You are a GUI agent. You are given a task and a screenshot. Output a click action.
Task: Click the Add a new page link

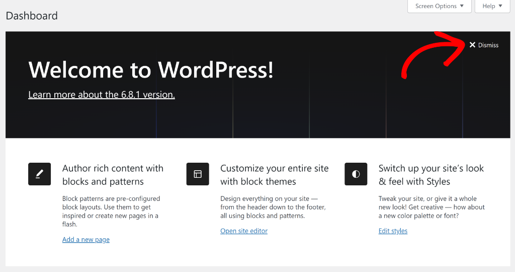[85, 239]
